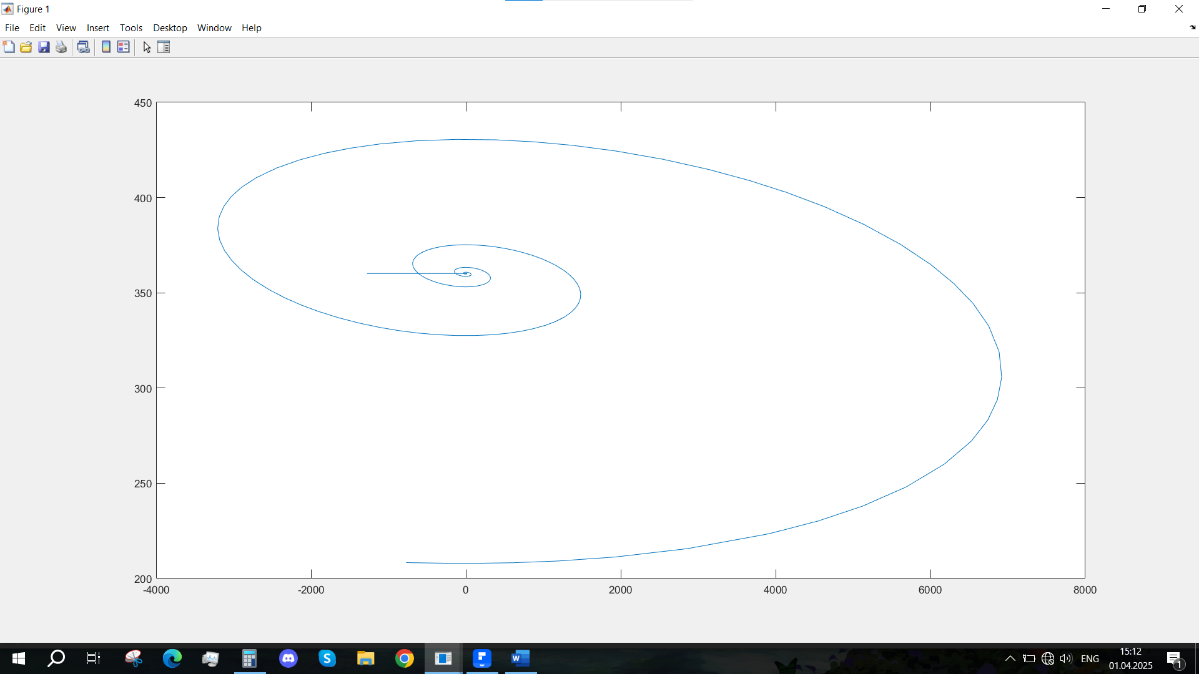1199x674 pixels.
Task: Open the Edit menu
Action: (37, 28)
